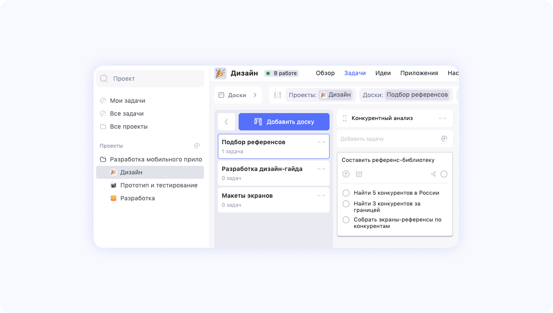This screenshot has height=313, width=553.
Task: Open the assignee icon on Составить референс-библиотеку card
Action: tap(346, 174)
